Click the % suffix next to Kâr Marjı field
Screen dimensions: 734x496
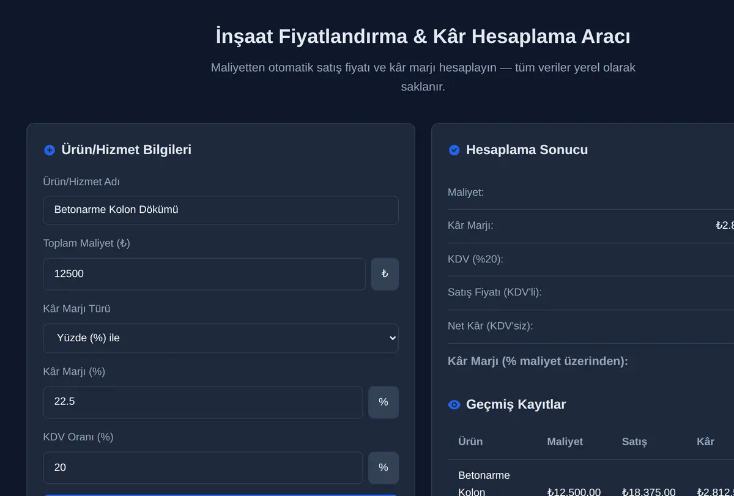(384, 402)
